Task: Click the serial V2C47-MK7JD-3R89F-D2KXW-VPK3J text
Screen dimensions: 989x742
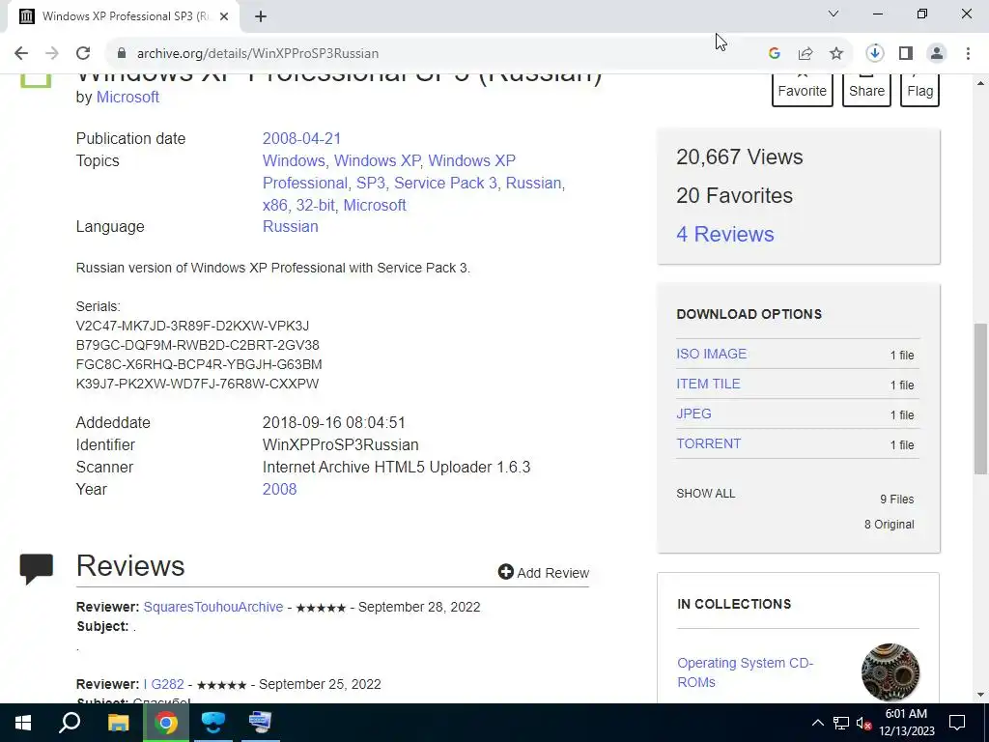Action: (192, 326)
